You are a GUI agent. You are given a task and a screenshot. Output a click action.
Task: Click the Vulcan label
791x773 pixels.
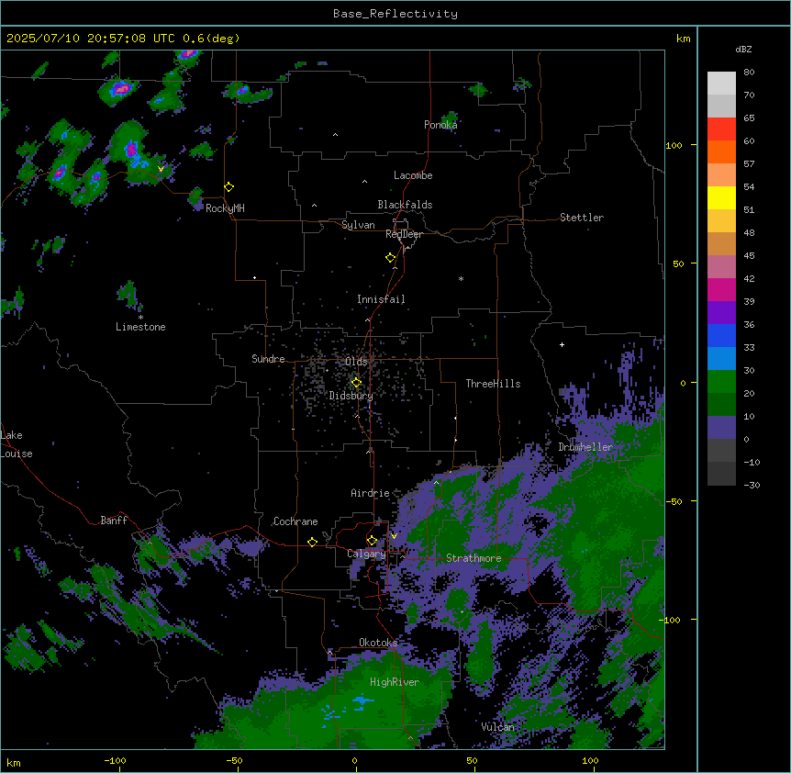(x=498, y=727)
